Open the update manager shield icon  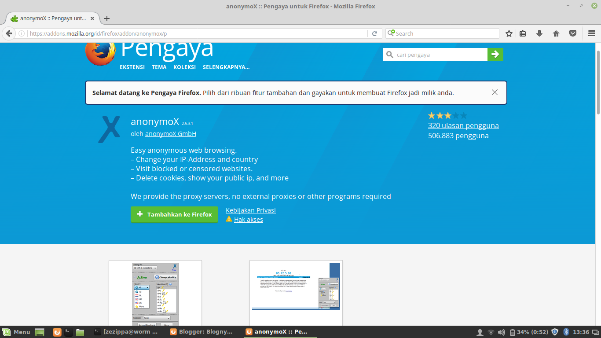[x=555, y=332]
